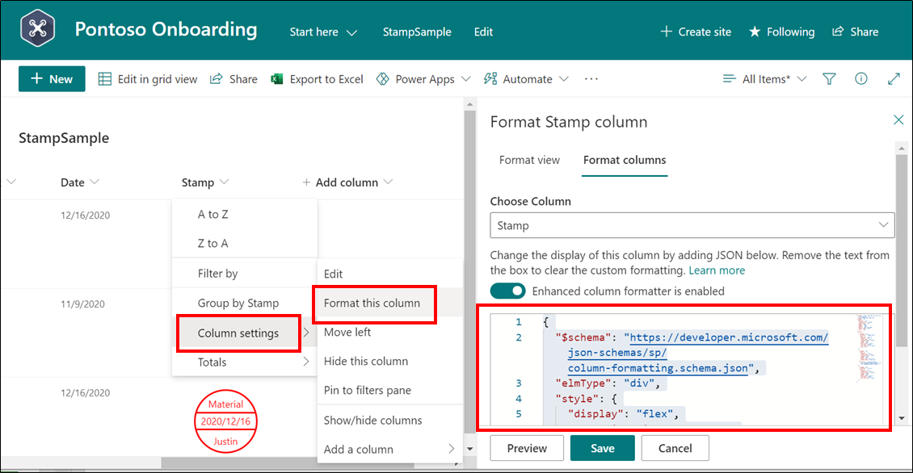Click the code editor scroll down arrow
This screenshot has height=473, width=913.
click(902, 418)
